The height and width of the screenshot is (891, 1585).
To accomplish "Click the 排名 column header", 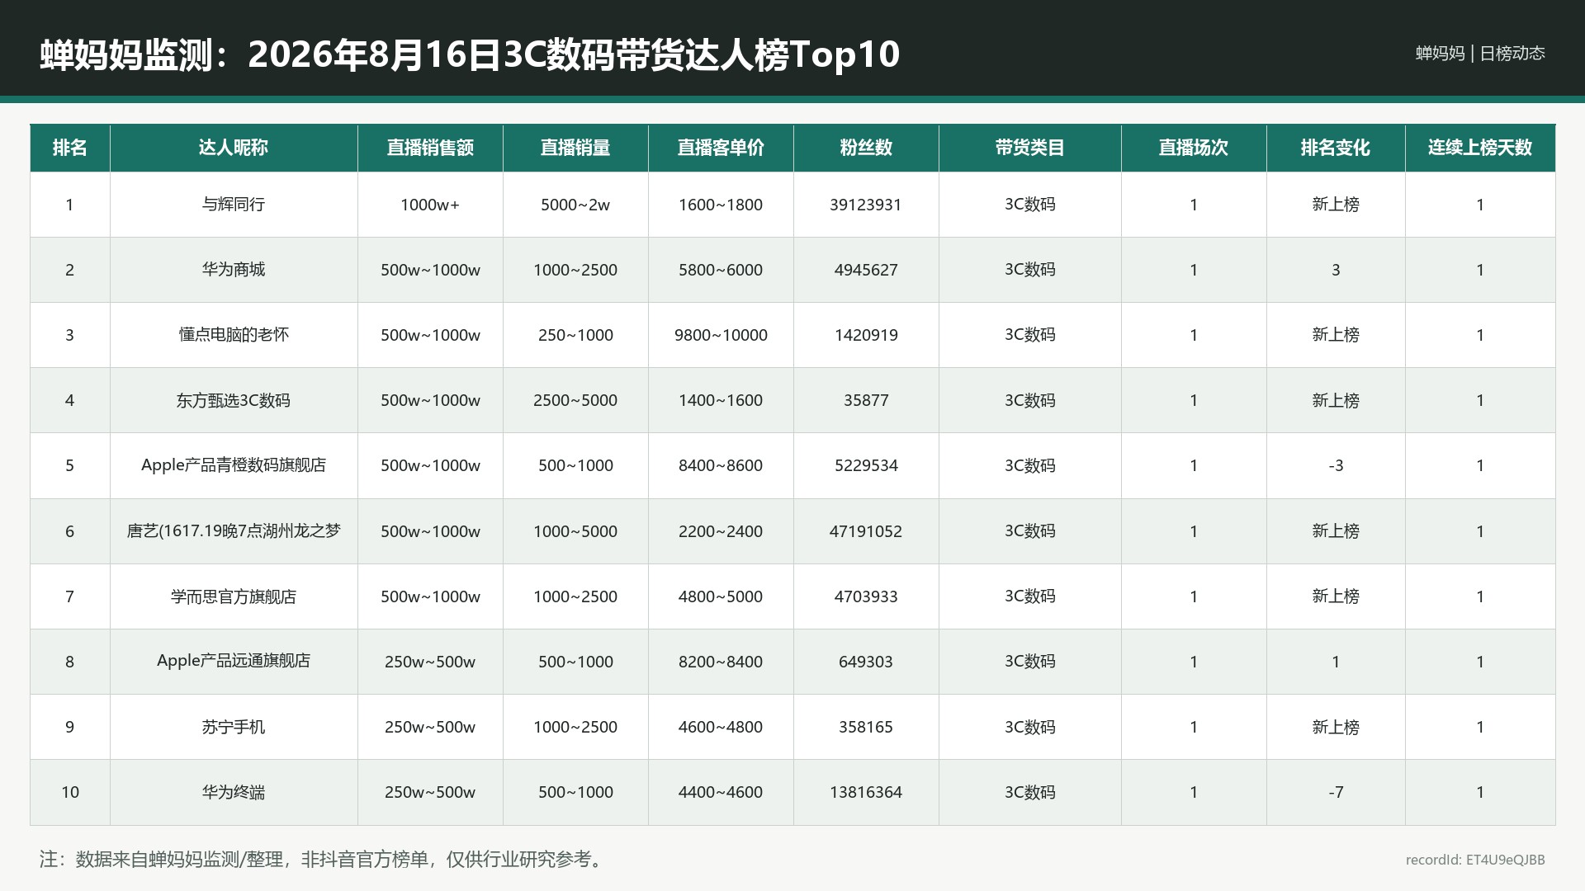I will [x=70, y=148].
